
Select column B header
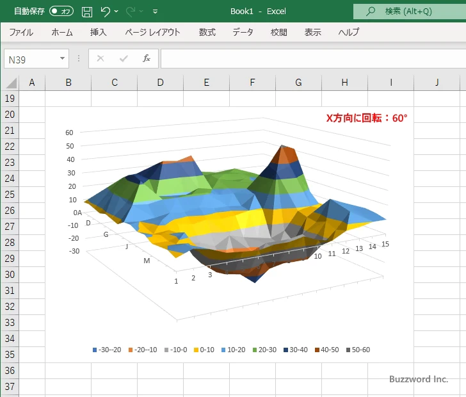pyautogui.click(x=68, y=83)
